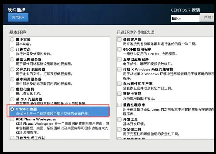
Task: Click text 提供静态及动态互联网内容的服务器。
Action: click(x=44, y=84)
